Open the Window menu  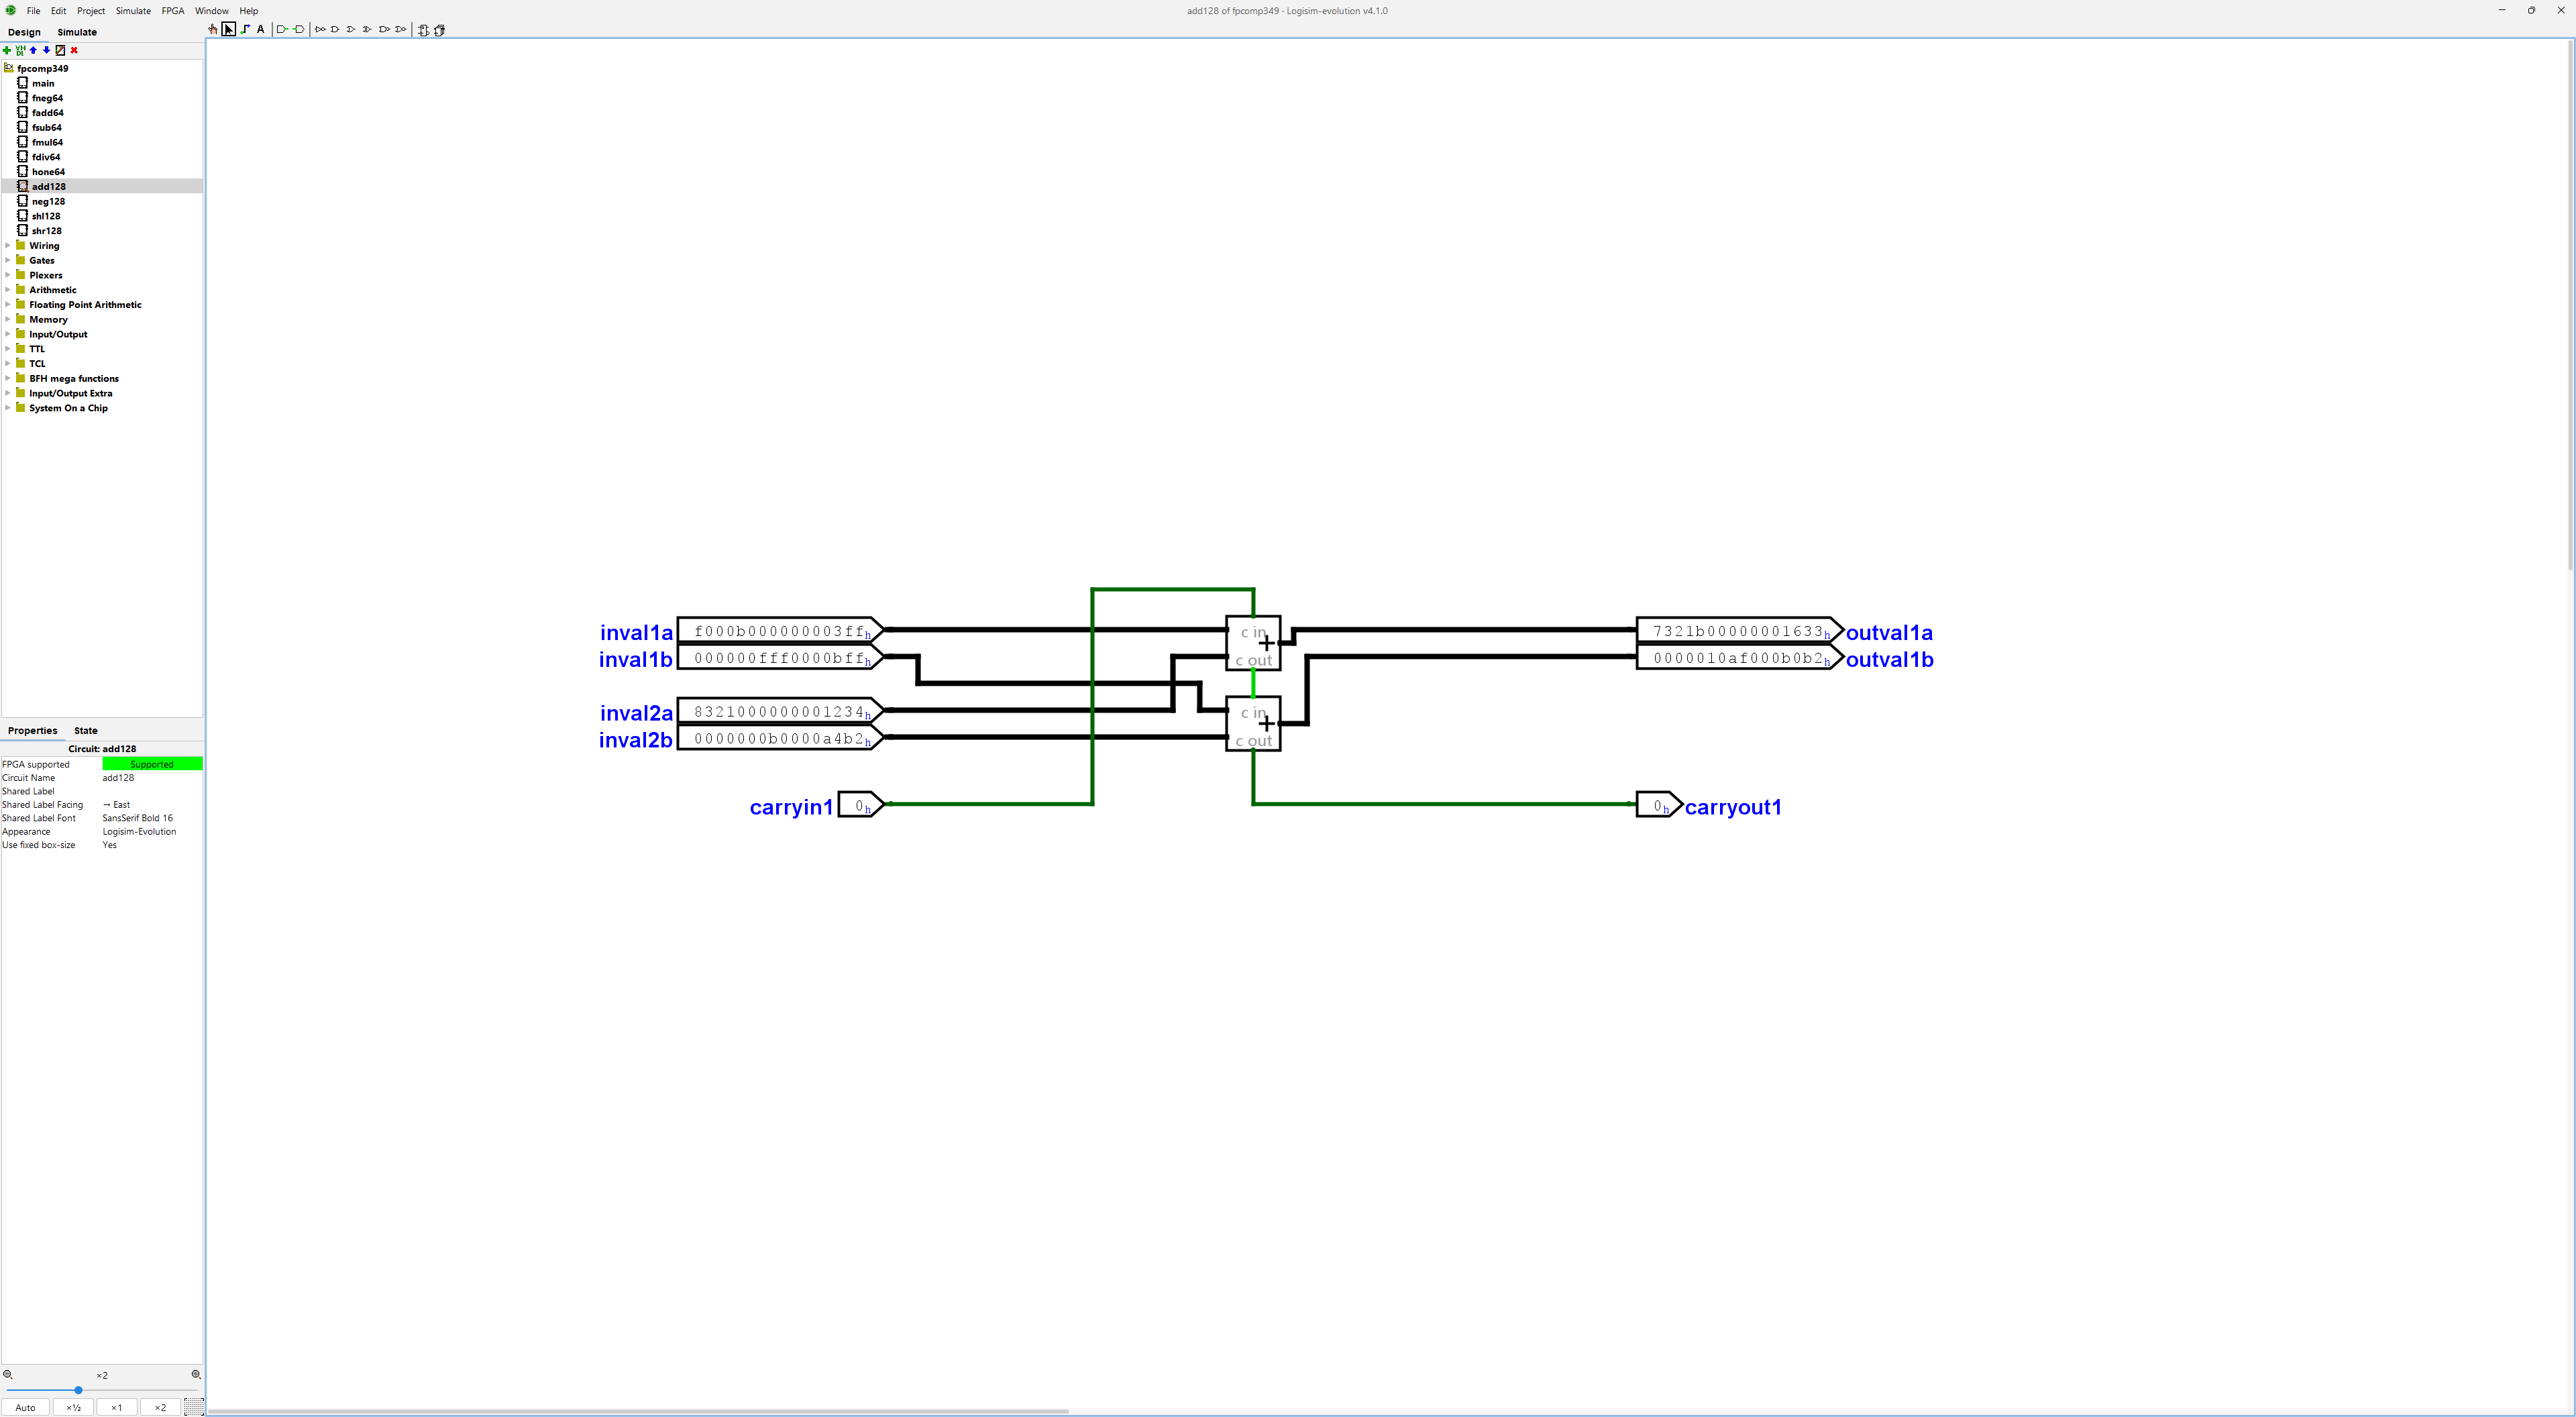(x=212, y=11)
